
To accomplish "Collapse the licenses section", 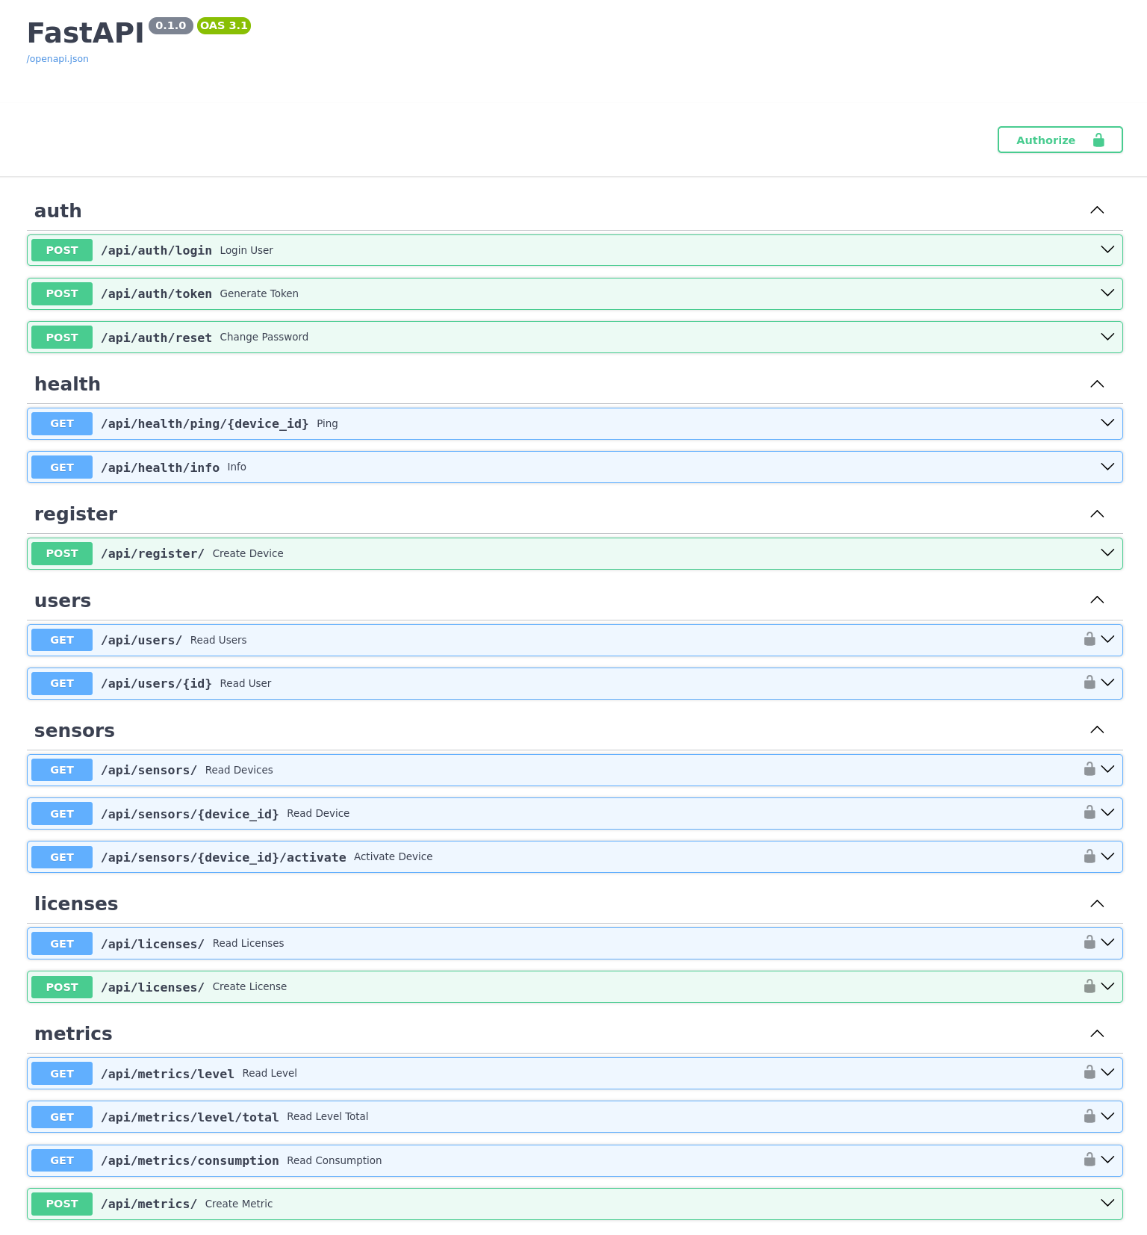I will [1096, 903].
